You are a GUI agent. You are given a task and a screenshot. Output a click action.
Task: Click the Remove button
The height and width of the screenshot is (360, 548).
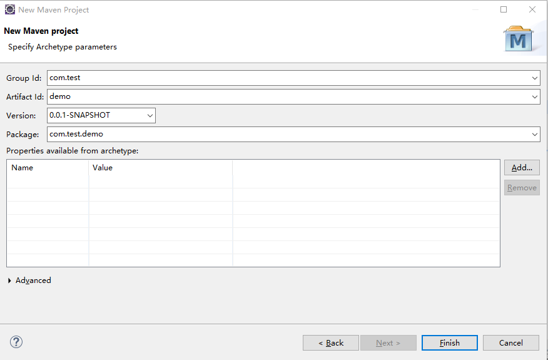[x=522, y=188]
